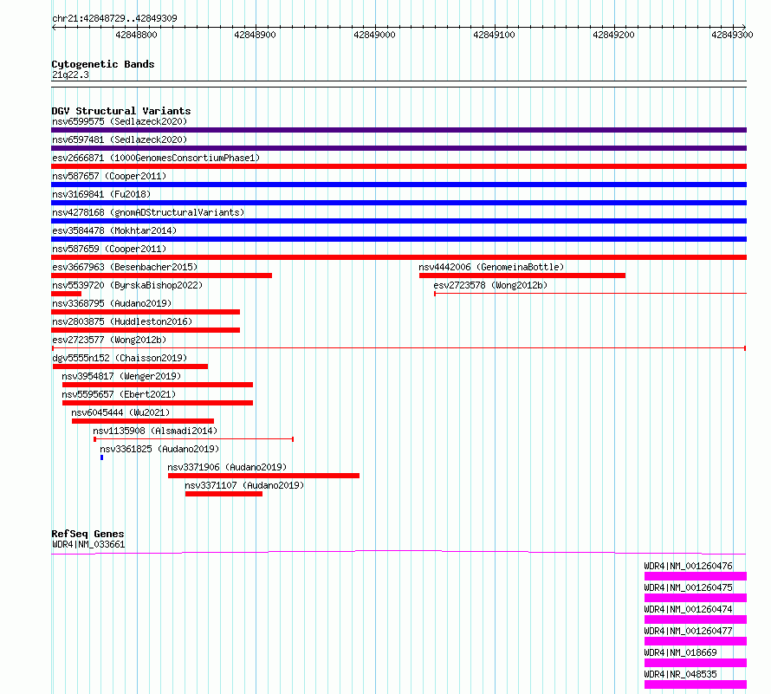Click the purple bar under nsv6599575
This screenshot has height=694, width=771.
[398, 130]
